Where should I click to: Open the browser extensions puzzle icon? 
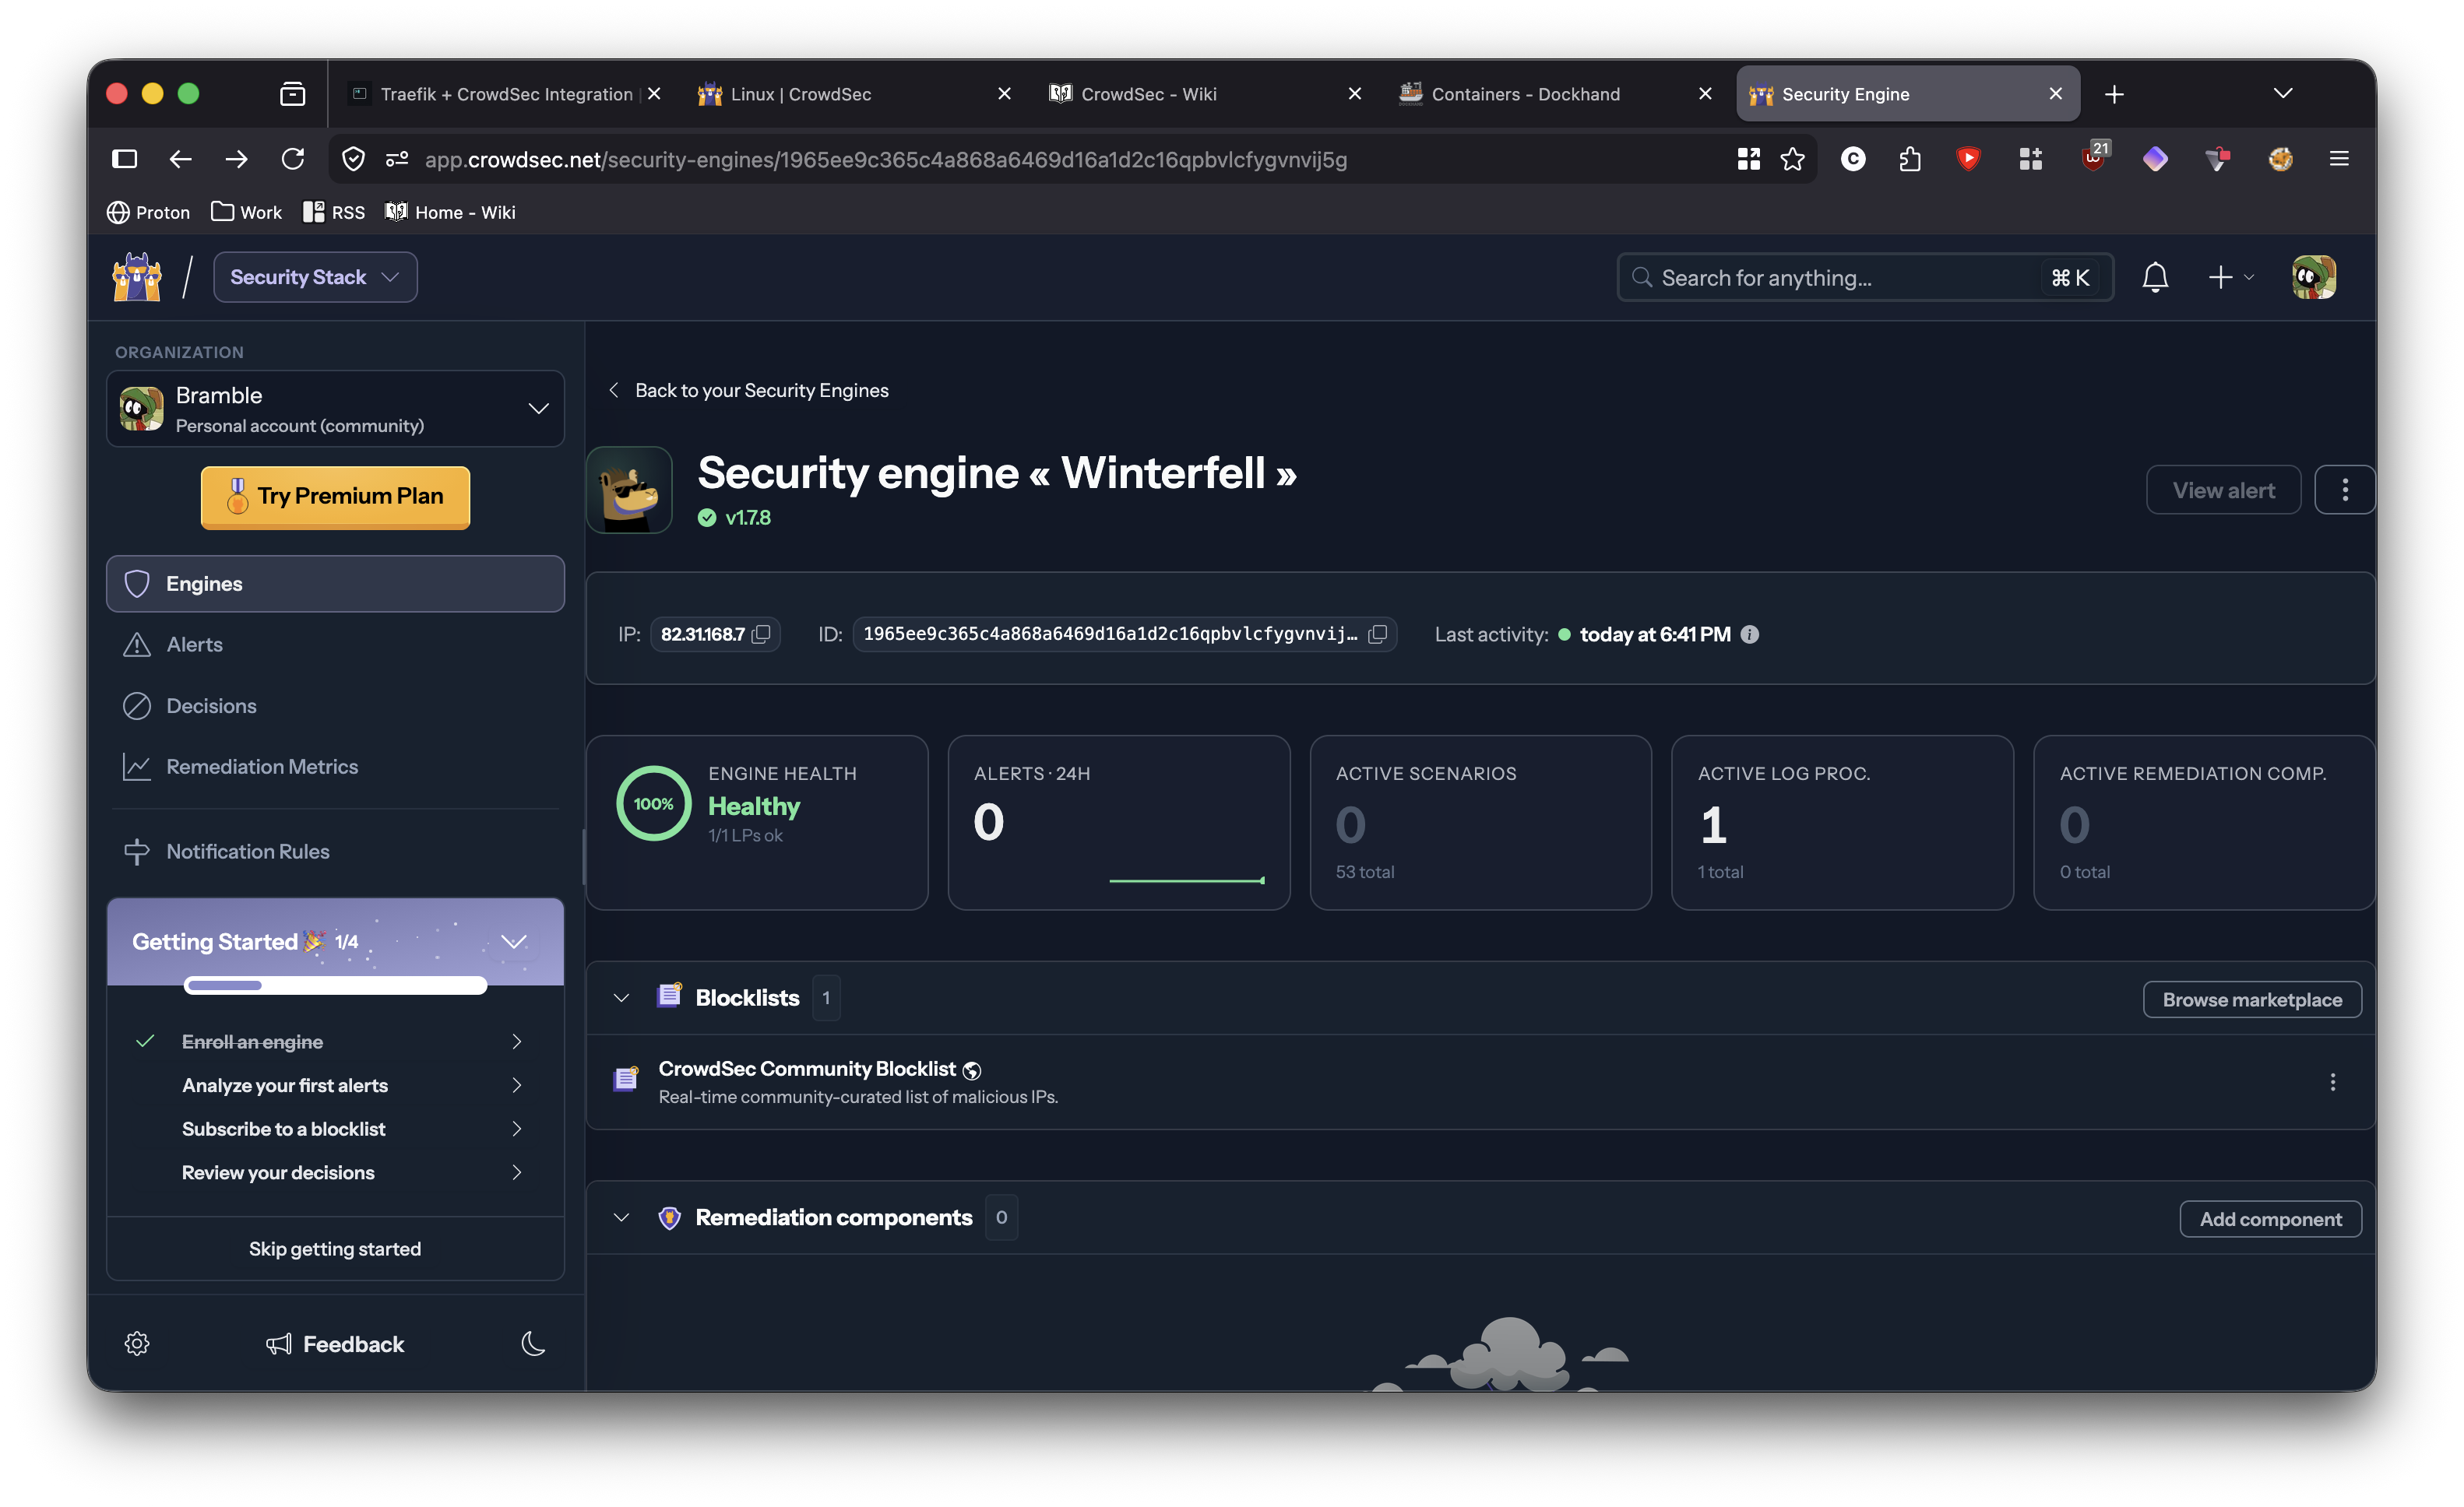(1910, 159)
